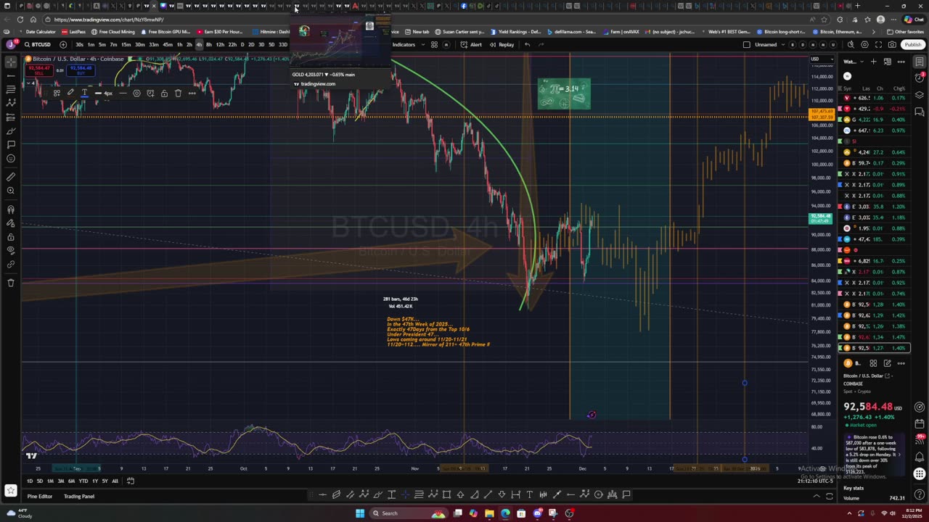Click the red SELL price button
Viewport: 929px width, 522px height.
[x=38, y=70]
